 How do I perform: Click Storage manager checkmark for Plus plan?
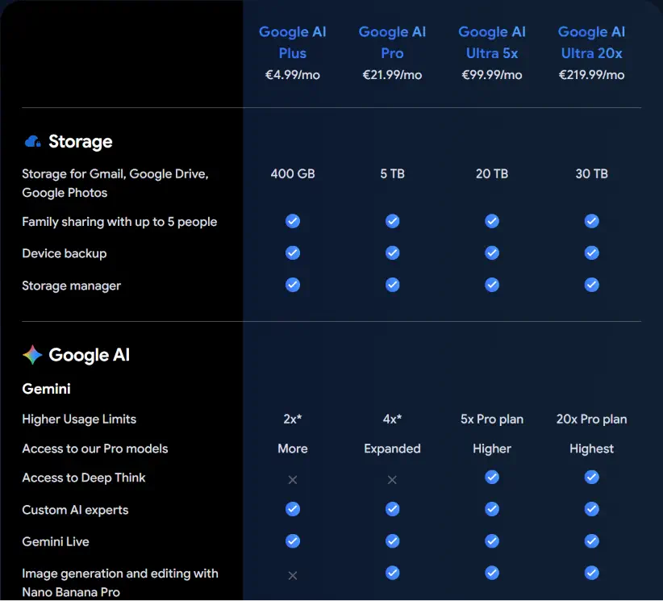click(293, 285)
